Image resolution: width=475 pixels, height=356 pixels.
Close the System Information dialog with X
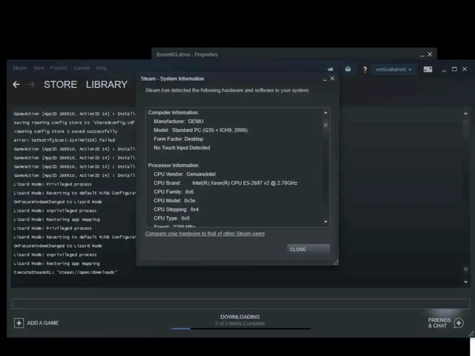coord(332,78)
